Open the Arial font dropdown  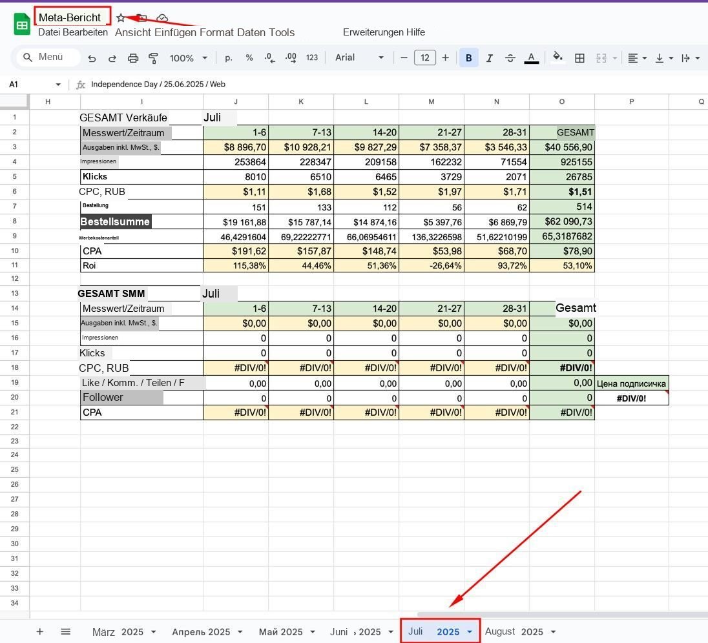(359, 57)
